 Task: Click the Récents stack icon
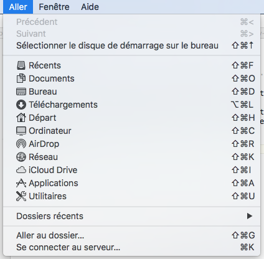point(21,65)
